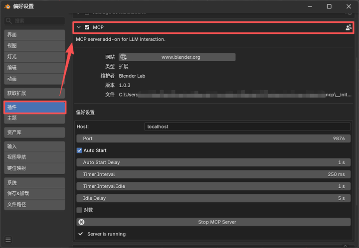Click the Timer Interval 250 ms slider

pyautogui.click(x=213, y=174)
